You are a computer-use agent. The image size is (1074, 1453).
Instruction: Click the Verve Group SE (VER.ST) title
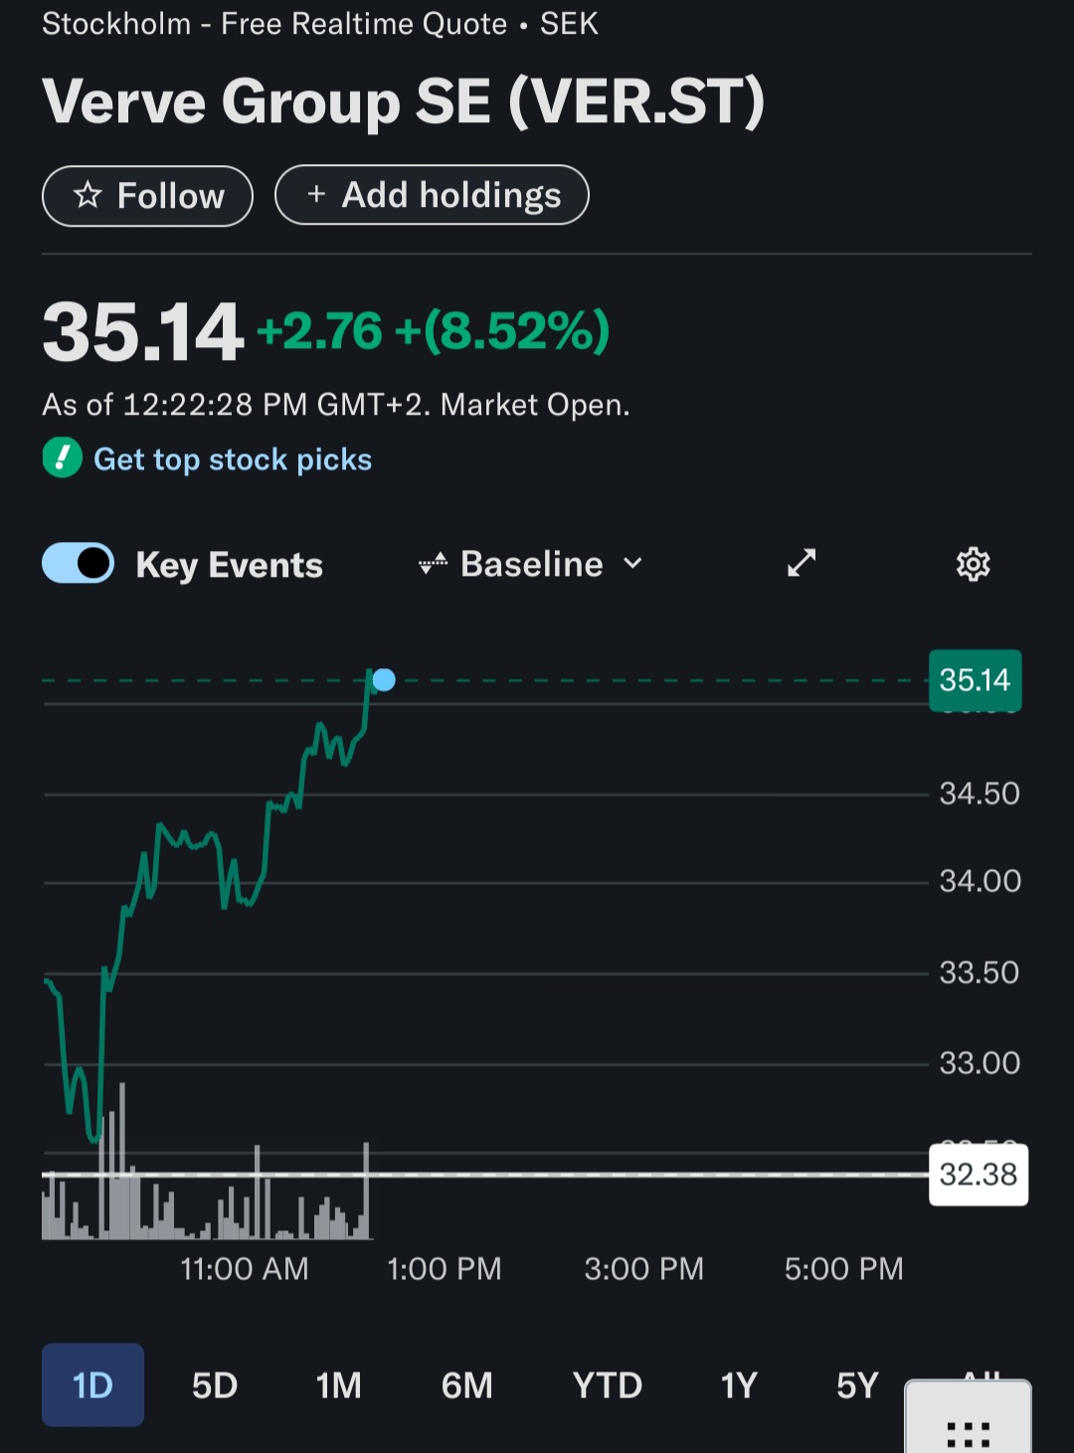coord(404,101)
